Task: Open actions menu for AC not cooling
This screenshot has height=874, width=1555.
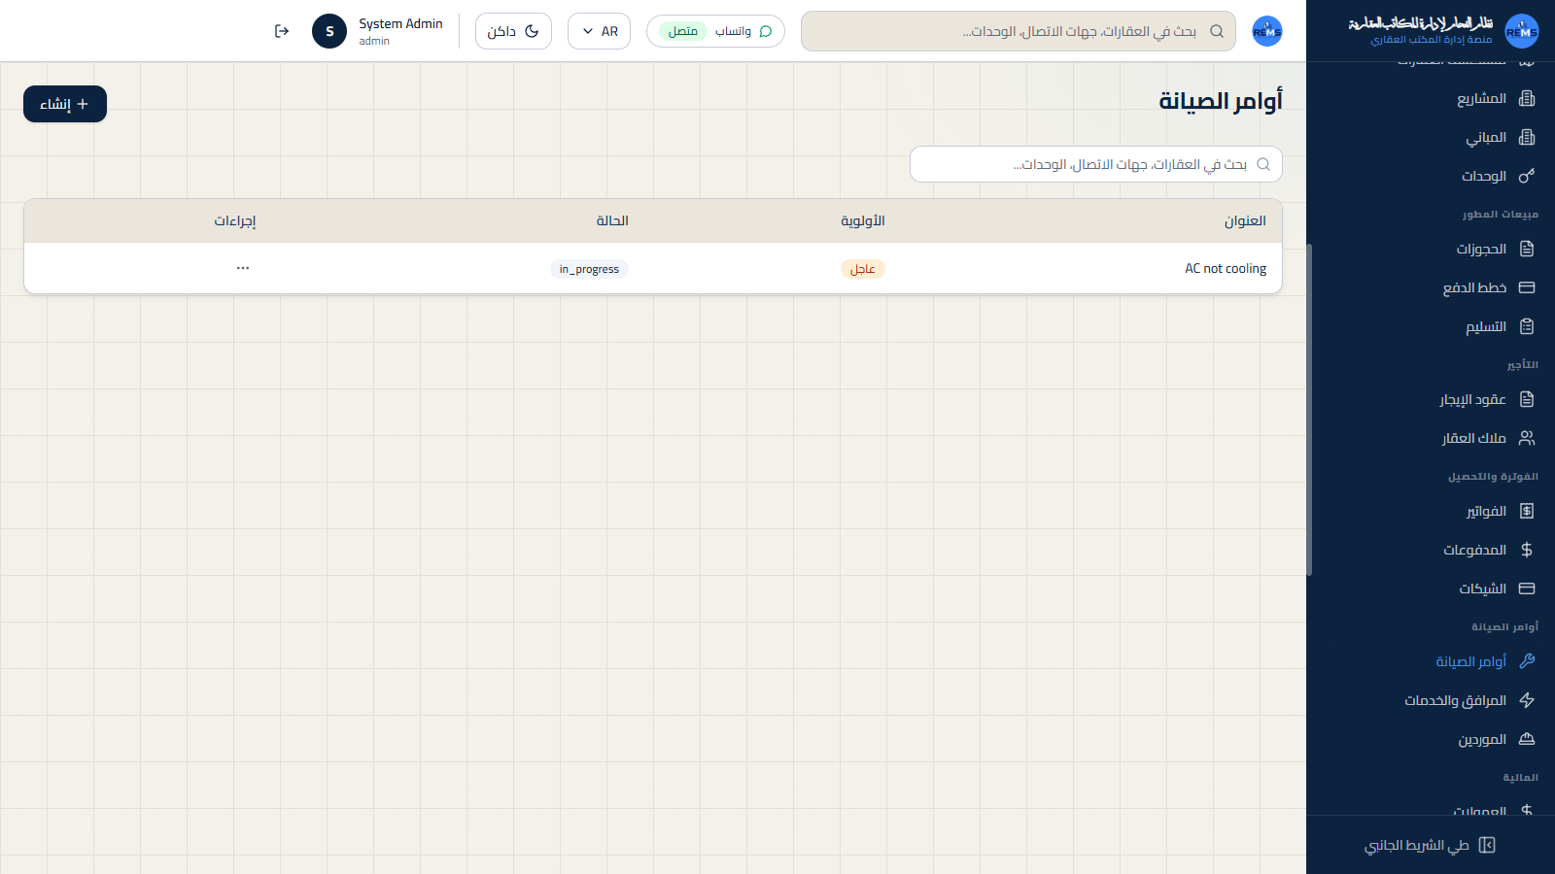Action: click(x=243, y=268)
